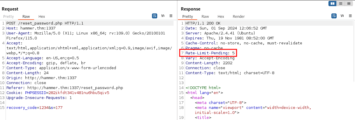Click the Pragma: no-cache header

coord(204,48)
